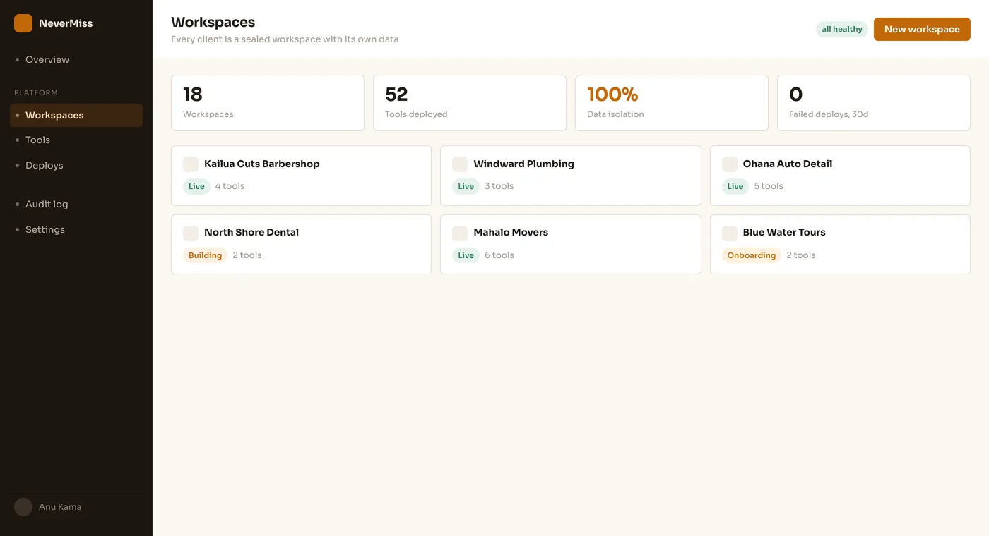Go to Overview in the sidebar
The width and height of the screenshot is (989, 536).
tap(76, 60)
